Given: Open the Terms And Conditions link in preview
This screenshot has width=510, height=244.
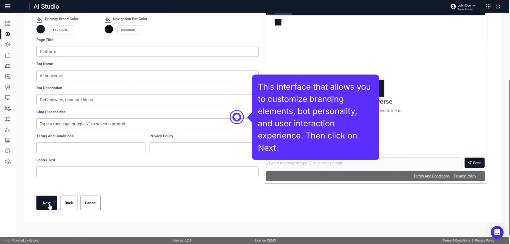Looking at the screenshot, I should coord(431,176).
